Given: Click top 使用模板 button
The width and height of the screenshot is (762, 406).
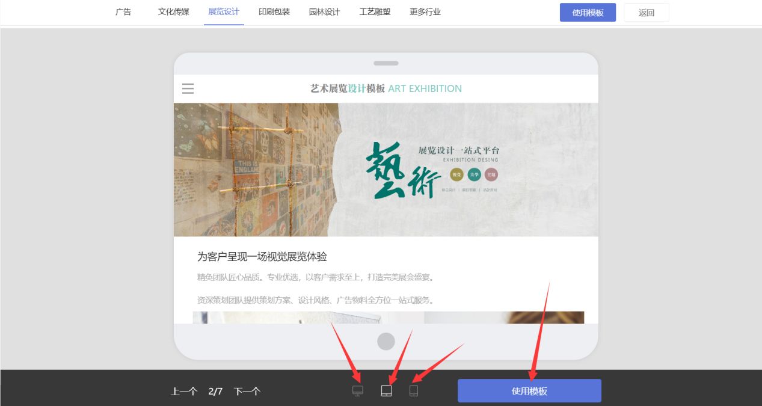Looking at the screenshot, I should coord(588,12).
